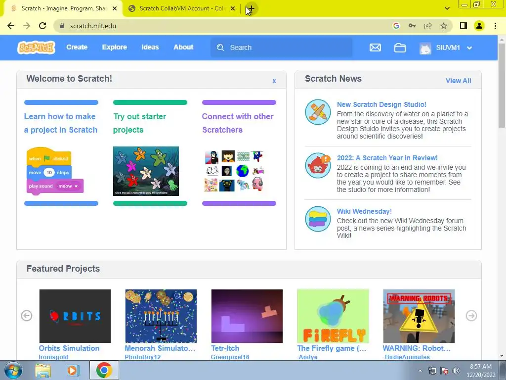Open a new browser tab

tap(251, 9)
